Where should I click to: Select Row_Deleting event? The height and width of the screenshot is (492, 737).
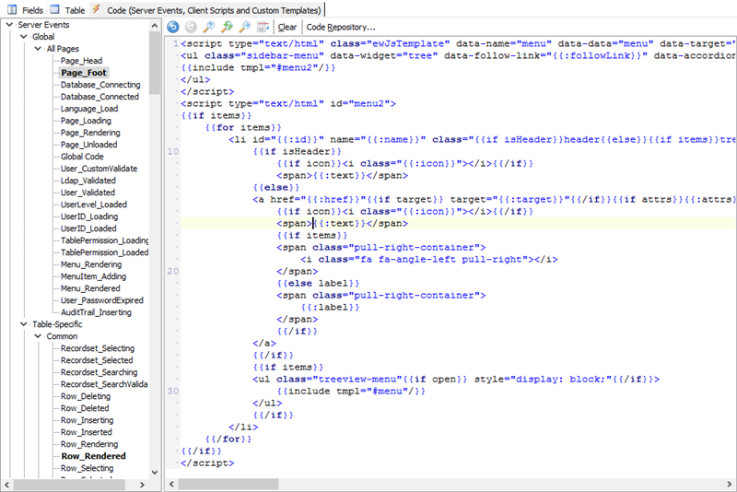[x=85, y=396]
